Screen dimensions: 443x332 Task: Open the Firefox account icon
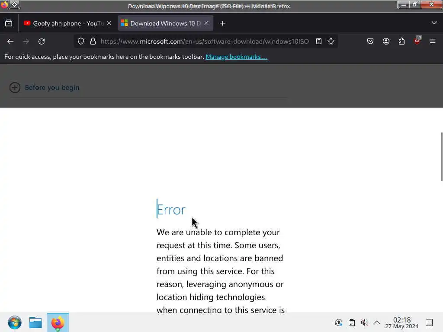point(386,41)
